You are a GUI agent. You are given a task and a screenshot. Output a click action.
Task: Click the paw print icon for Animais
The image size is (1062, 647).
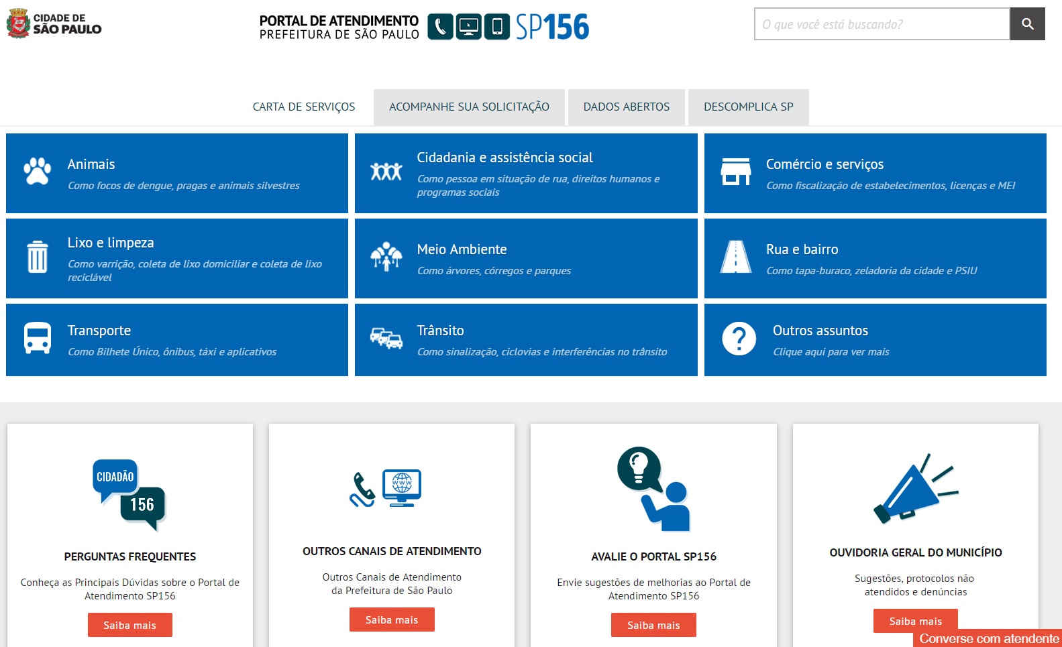point(38,171)
